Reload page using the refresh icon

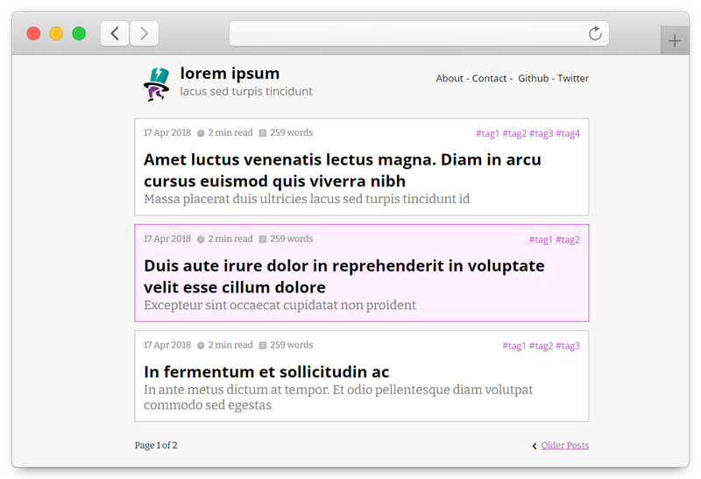tap(595, 33)
